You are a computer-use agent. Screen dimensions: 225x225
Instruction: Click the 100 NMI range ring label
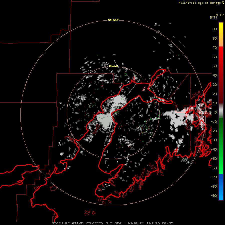point(113,20)
